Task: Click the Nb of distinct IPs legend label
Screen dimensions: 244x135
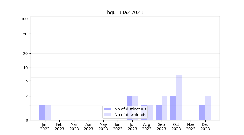Action: pos(130,109)
